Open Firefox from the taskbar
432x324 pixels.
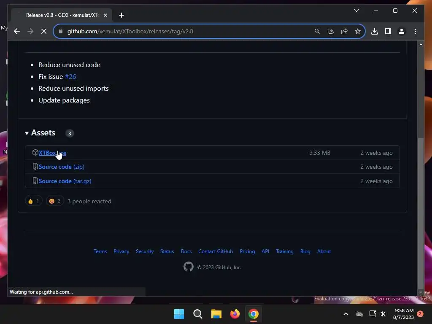tap(235, 314)
